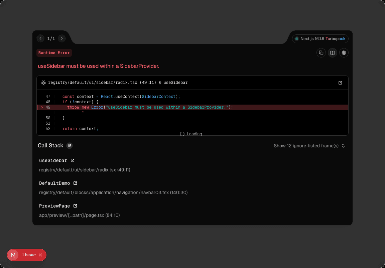Click the external link icon beside PreviewPage
Viewport: 385px width, 268px height.
(x=75, y=206)
